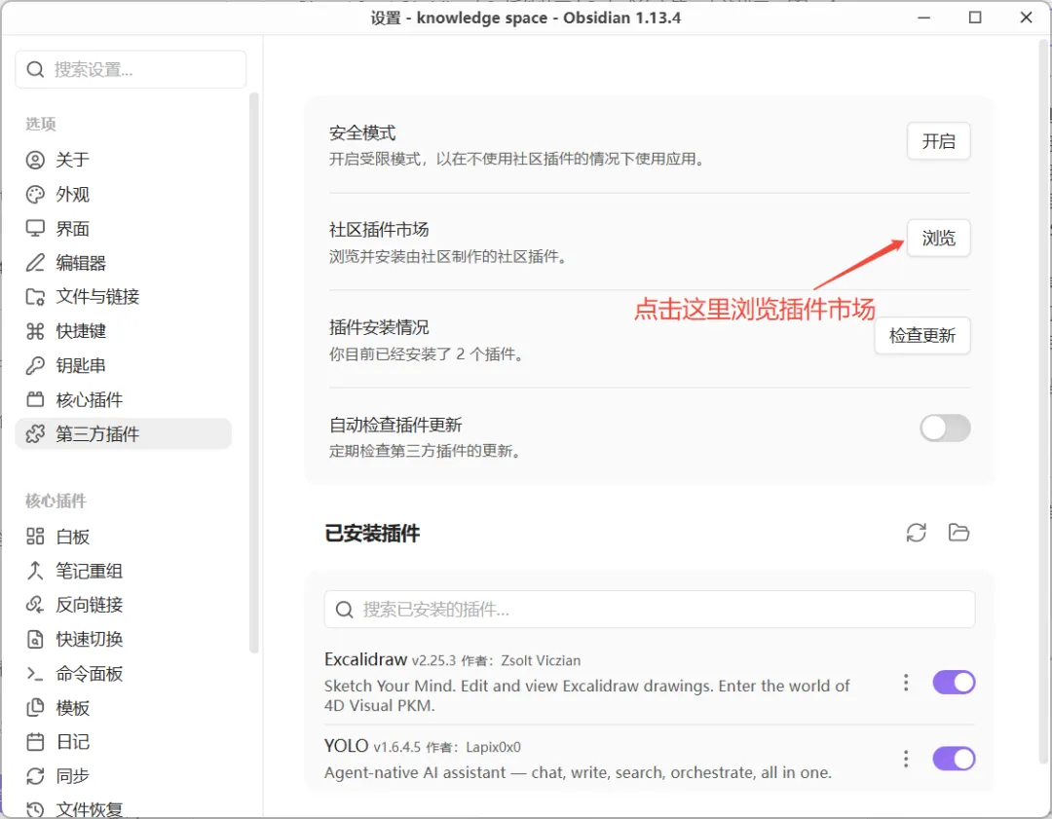
Task: Click the box icon beside 核心插件
Action: (x=35, y=400)
